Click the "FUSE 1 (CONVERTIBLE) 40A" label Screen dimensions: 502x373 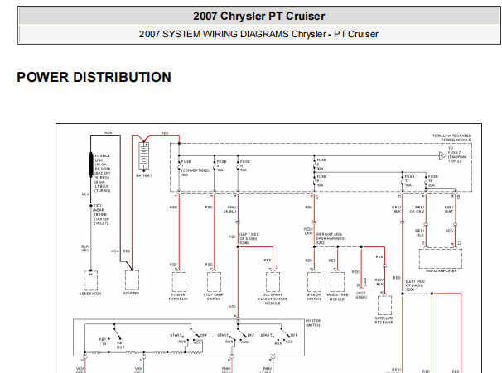click(195, 169)
